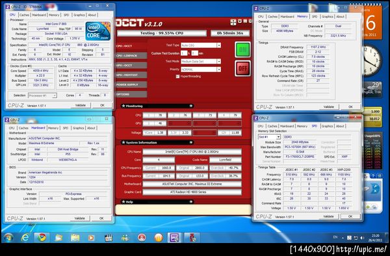Click the Z icon of CPU-Z SPD window
Viewport: 390px width, 256px height.
tap(256, 118)
